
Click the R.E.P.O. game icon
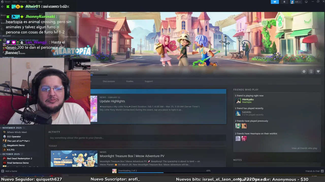point(5,150)
